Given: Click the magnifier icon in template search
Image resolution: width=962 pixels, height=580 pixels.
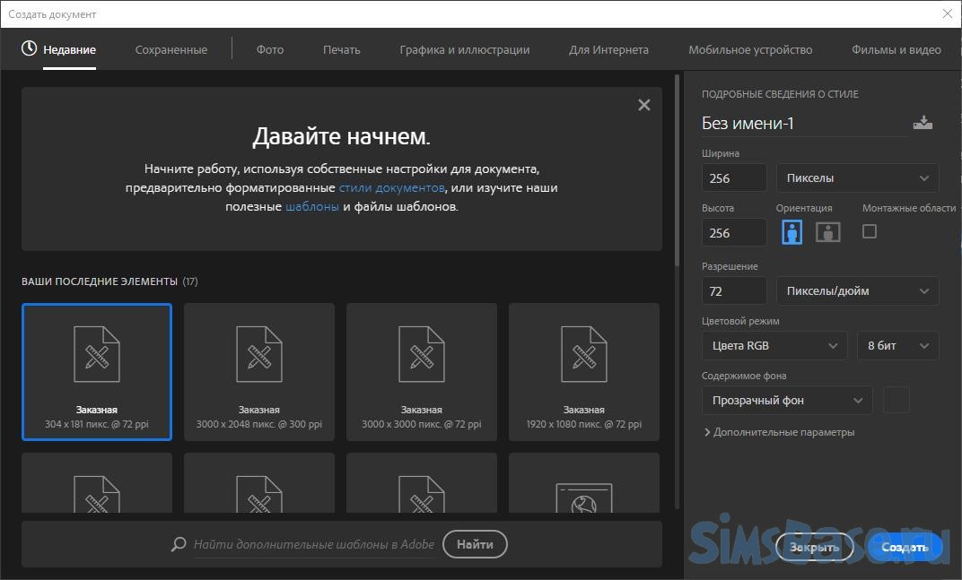Looking at the screenshot, I should tap(179, 544).
